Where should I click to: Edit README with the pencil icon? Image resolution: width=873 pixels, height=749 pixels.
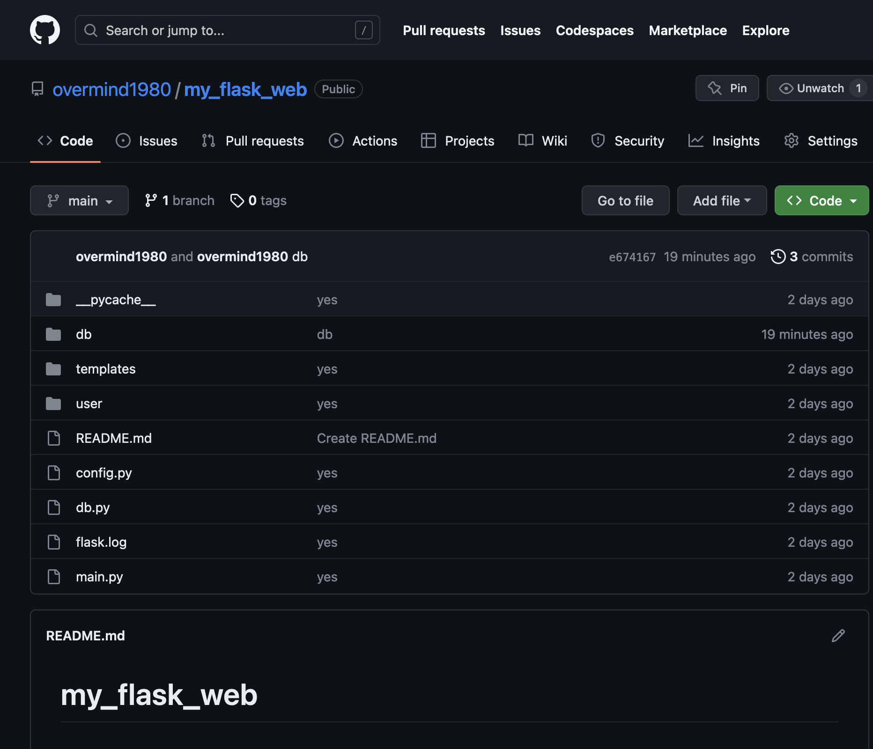838,636
